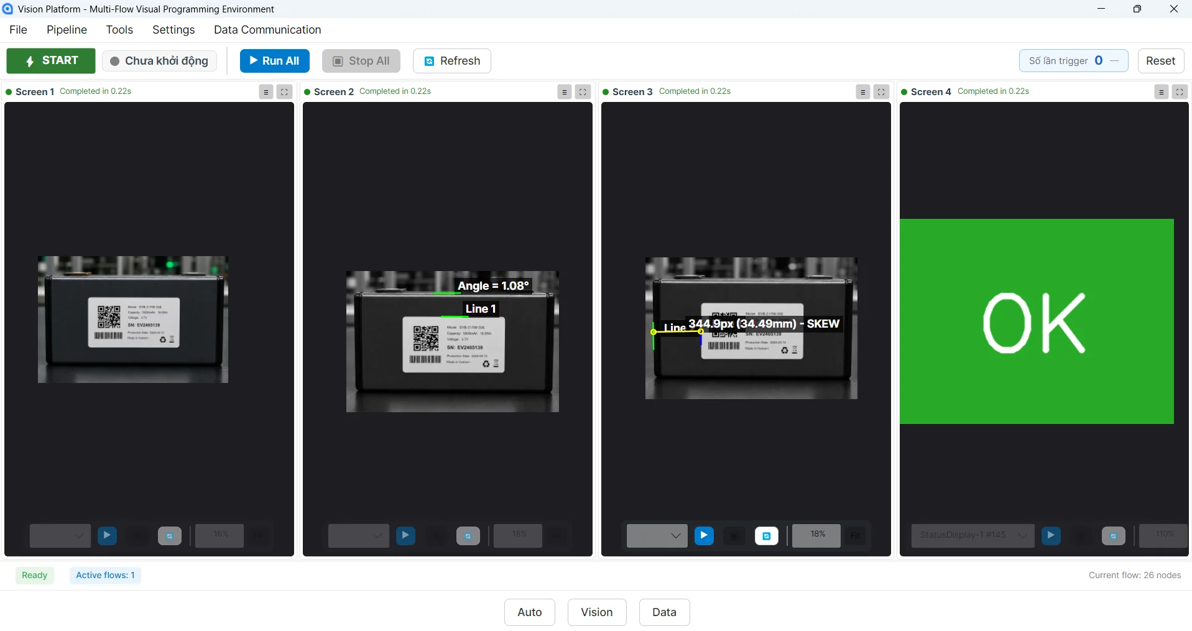
Task: Play the Screen 4 flow
Action: pyautogui.click(x=1051, y=535)
